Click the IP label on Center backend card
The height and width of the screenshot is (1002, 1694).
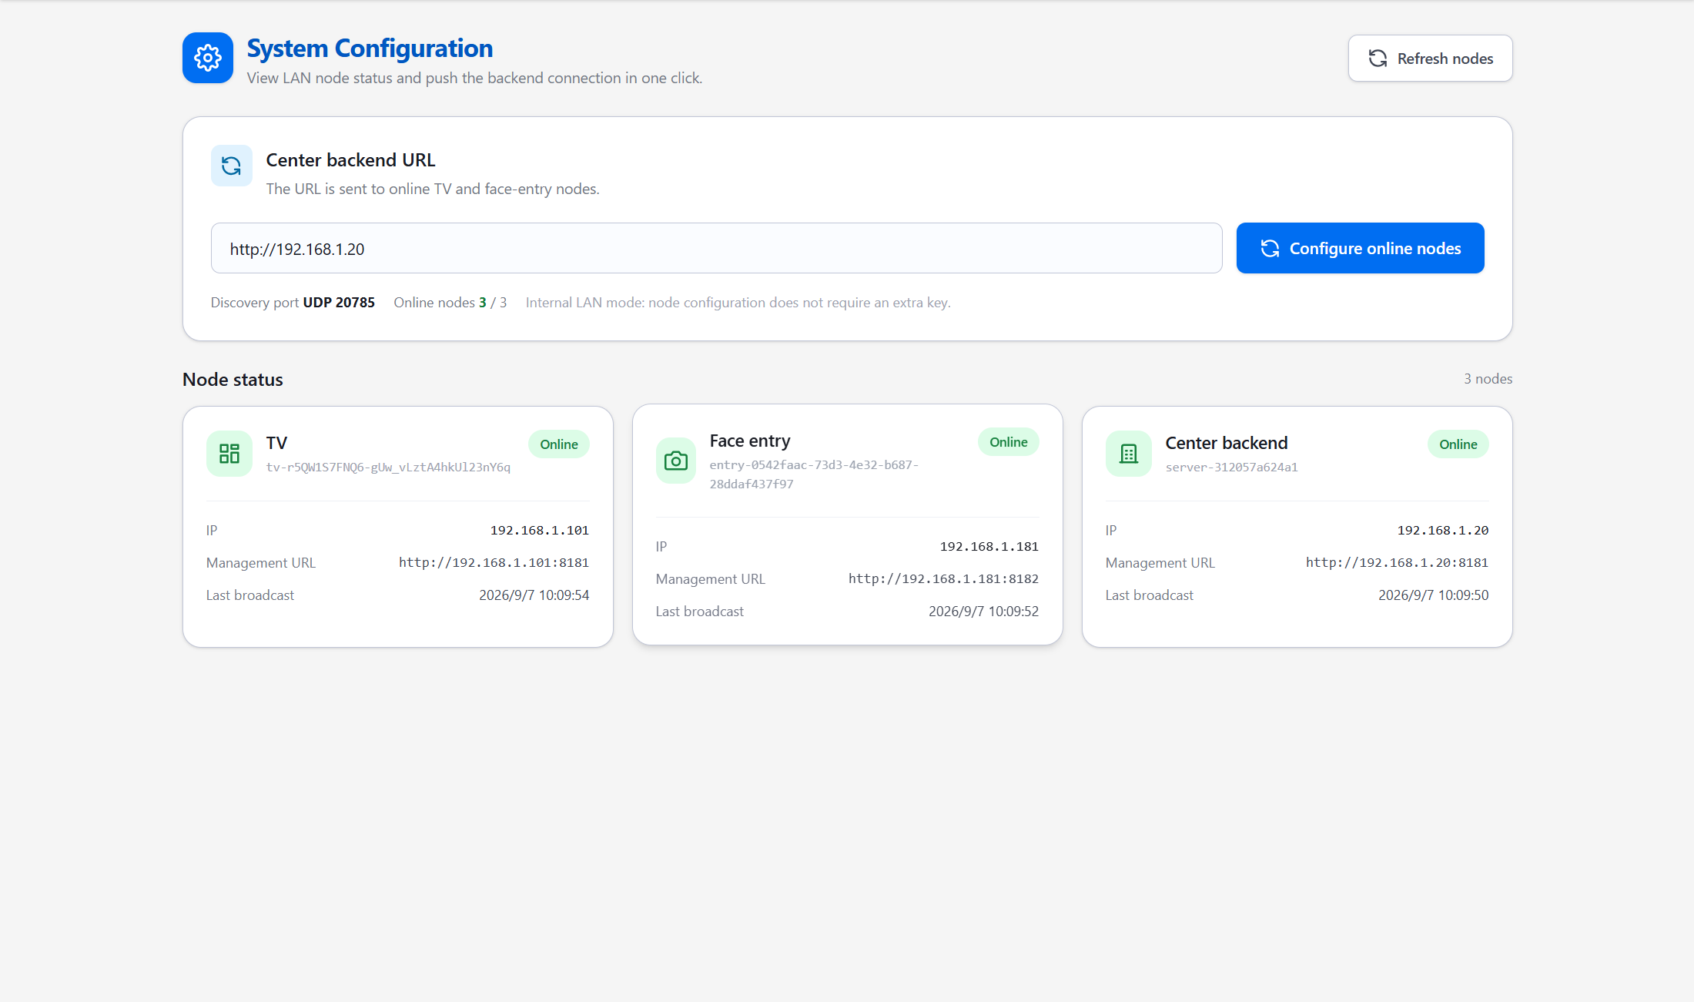(1110, 531)
